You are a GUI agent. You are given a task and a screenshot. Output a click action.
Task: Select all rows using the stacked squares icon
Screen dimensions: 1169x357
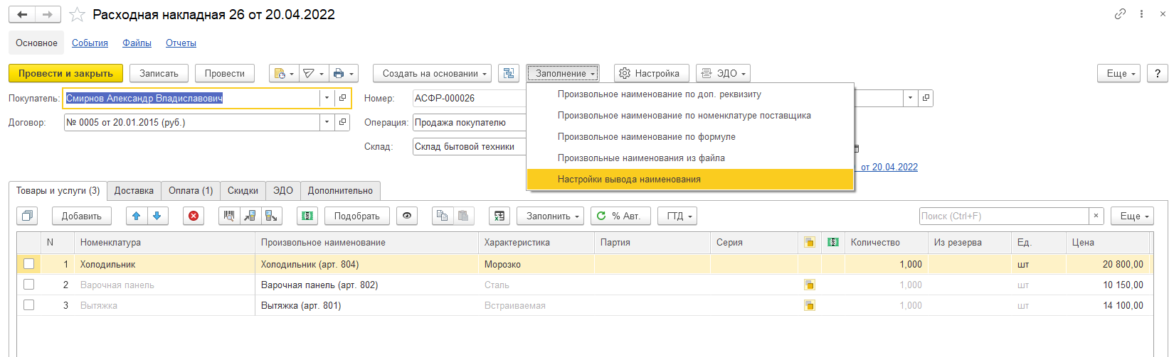(27, 216)
